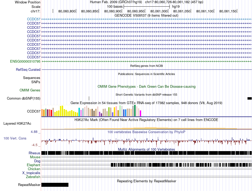Open the OMIM Genes label

30,90
